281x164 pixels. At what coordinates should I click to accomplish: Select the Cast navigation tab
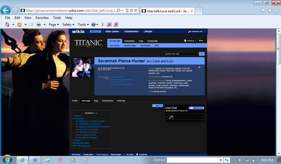[141, 41]
